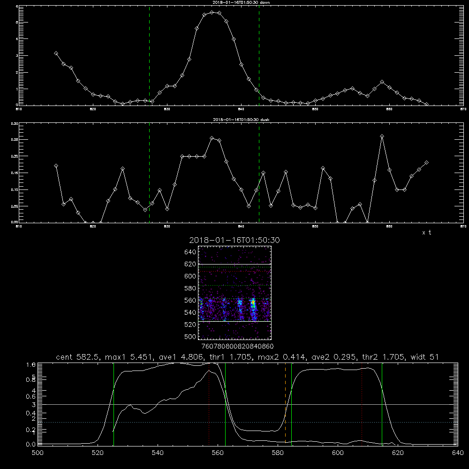
Task: Click right green dashed line in dawn plot
Action: pyautogui.click(x=259, y=55)
